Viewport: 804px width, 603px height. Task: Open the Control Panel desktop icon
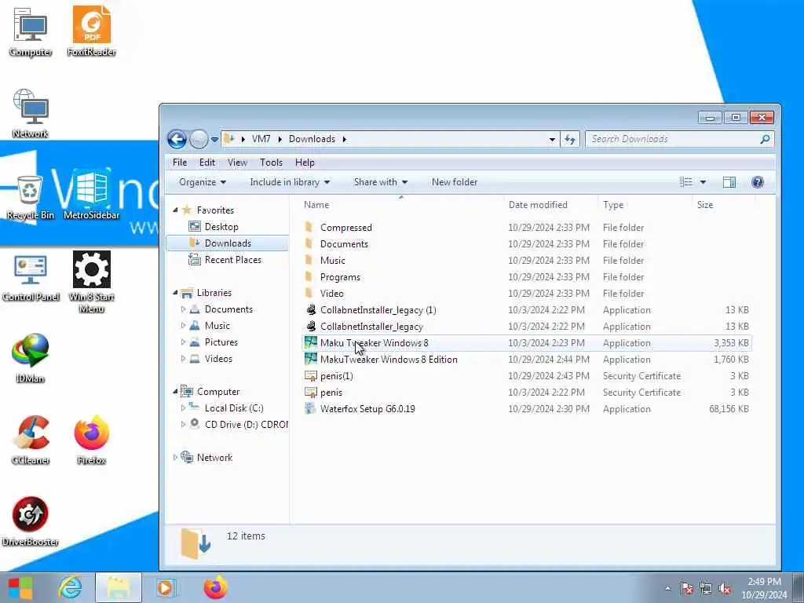(x=31, y=278)
